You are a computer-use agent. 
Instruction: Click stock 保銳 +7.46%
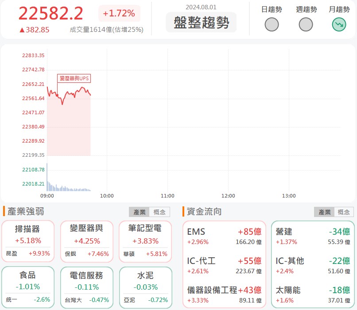click(x=87, y=254)
